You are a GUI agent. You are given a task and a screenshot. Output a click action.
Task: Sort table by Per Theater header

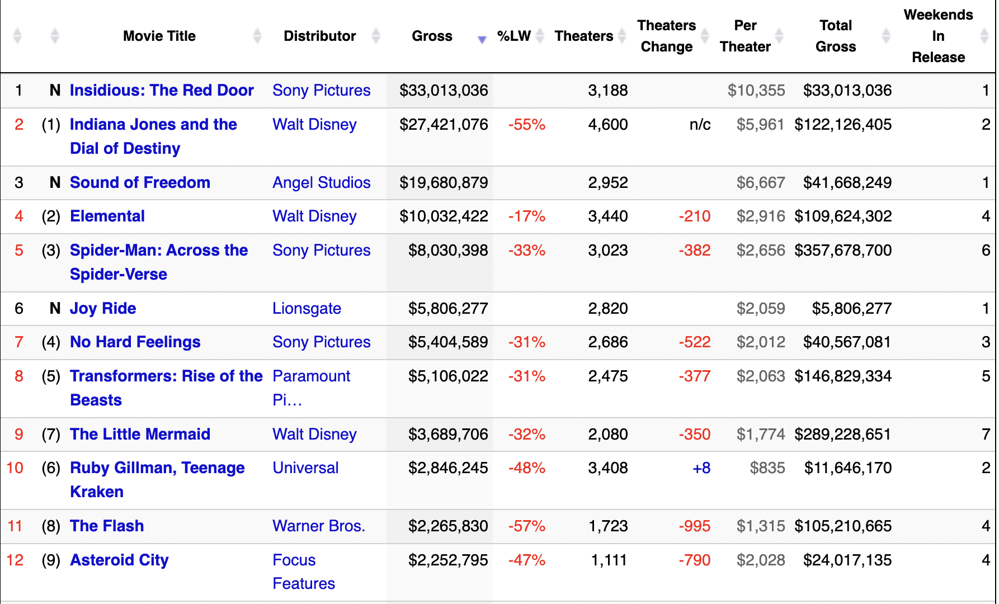(745, 36)
